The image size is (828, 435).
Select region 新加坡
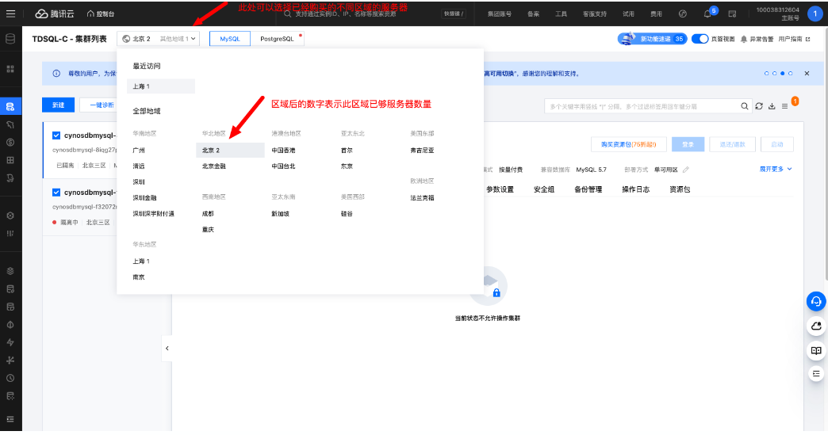tap(281, 214)
